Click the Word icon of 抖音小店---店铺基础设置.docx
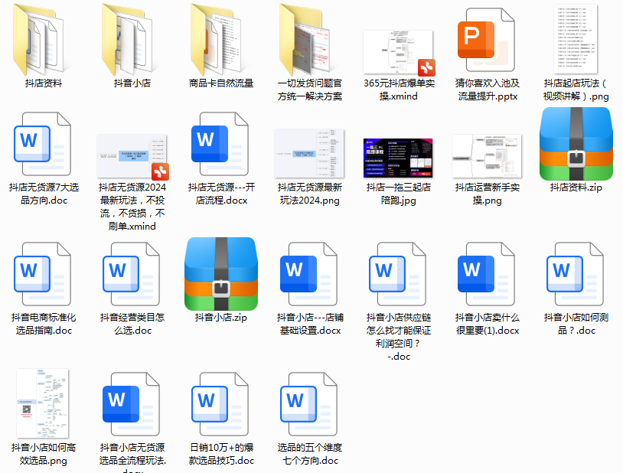Image resolution: width=623 pixels, height=473 pixels. click(309, 274)
